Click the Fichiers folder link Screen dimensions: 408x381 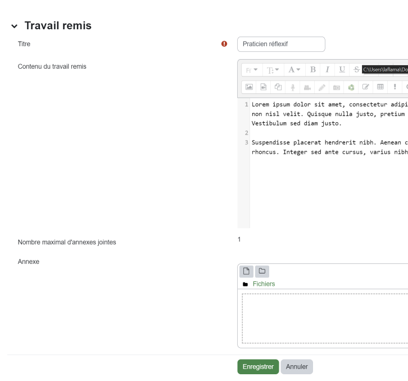pos(264,284)
